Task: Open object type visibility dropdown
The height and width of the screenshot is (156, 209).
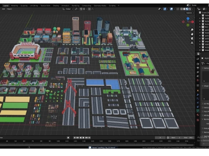Action: pos(160,9)
